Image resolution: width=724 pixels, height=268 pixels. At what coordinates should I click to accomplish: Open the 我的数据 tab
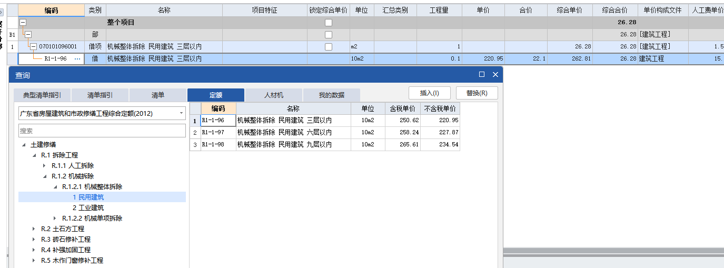[332, 95]
